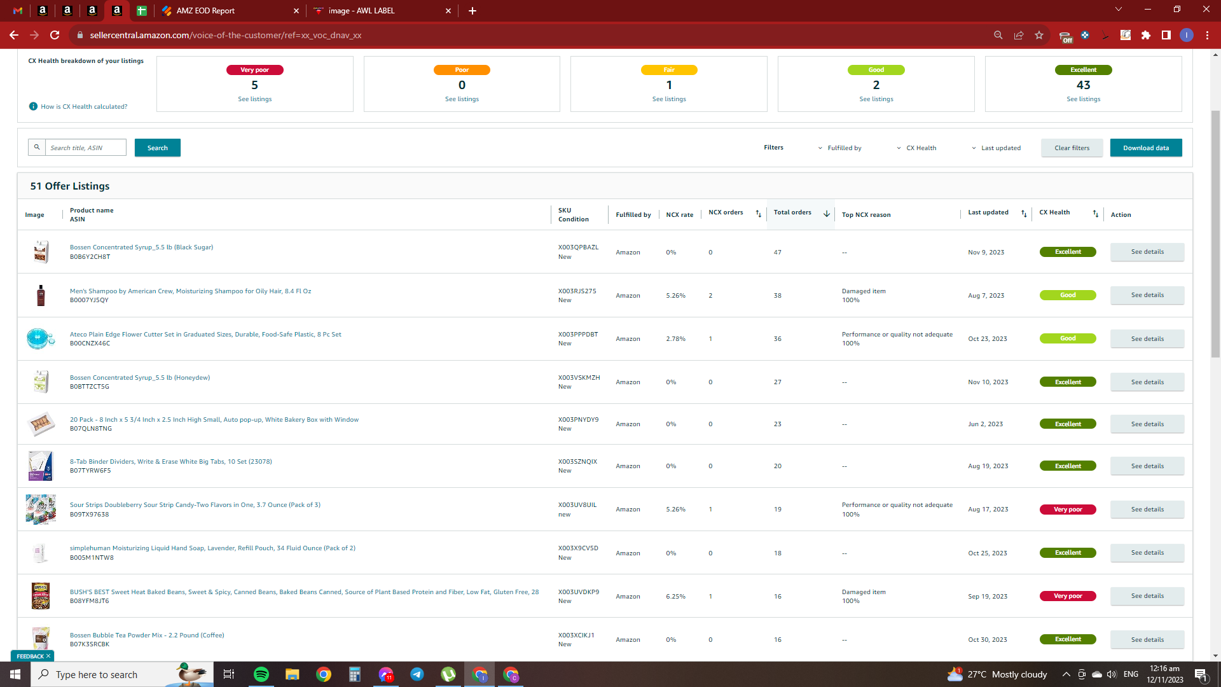Open How is CX Health calculated info icon
1221x687 pixels.
tap(33, 106)
